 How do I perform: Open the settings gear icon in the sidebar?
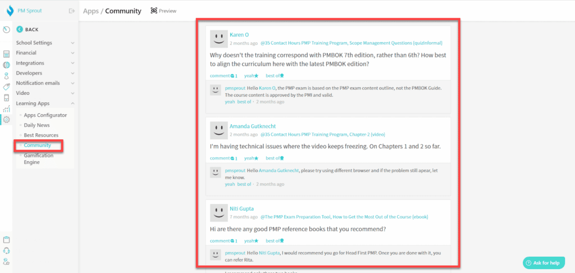(x=6, y=120)
